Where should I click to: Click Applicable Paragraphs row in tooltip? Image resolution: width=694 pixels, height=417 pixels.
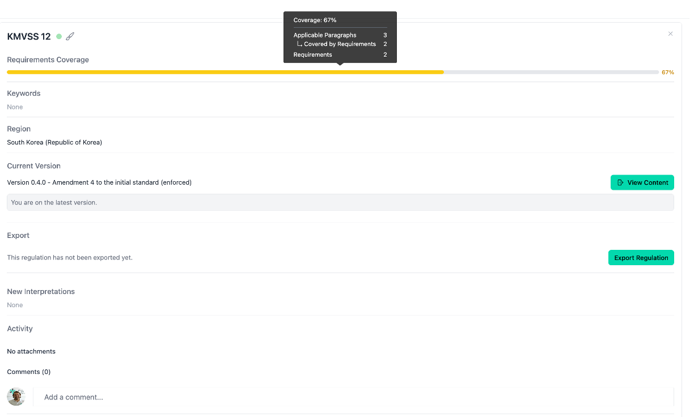click(x=325, y=35)
